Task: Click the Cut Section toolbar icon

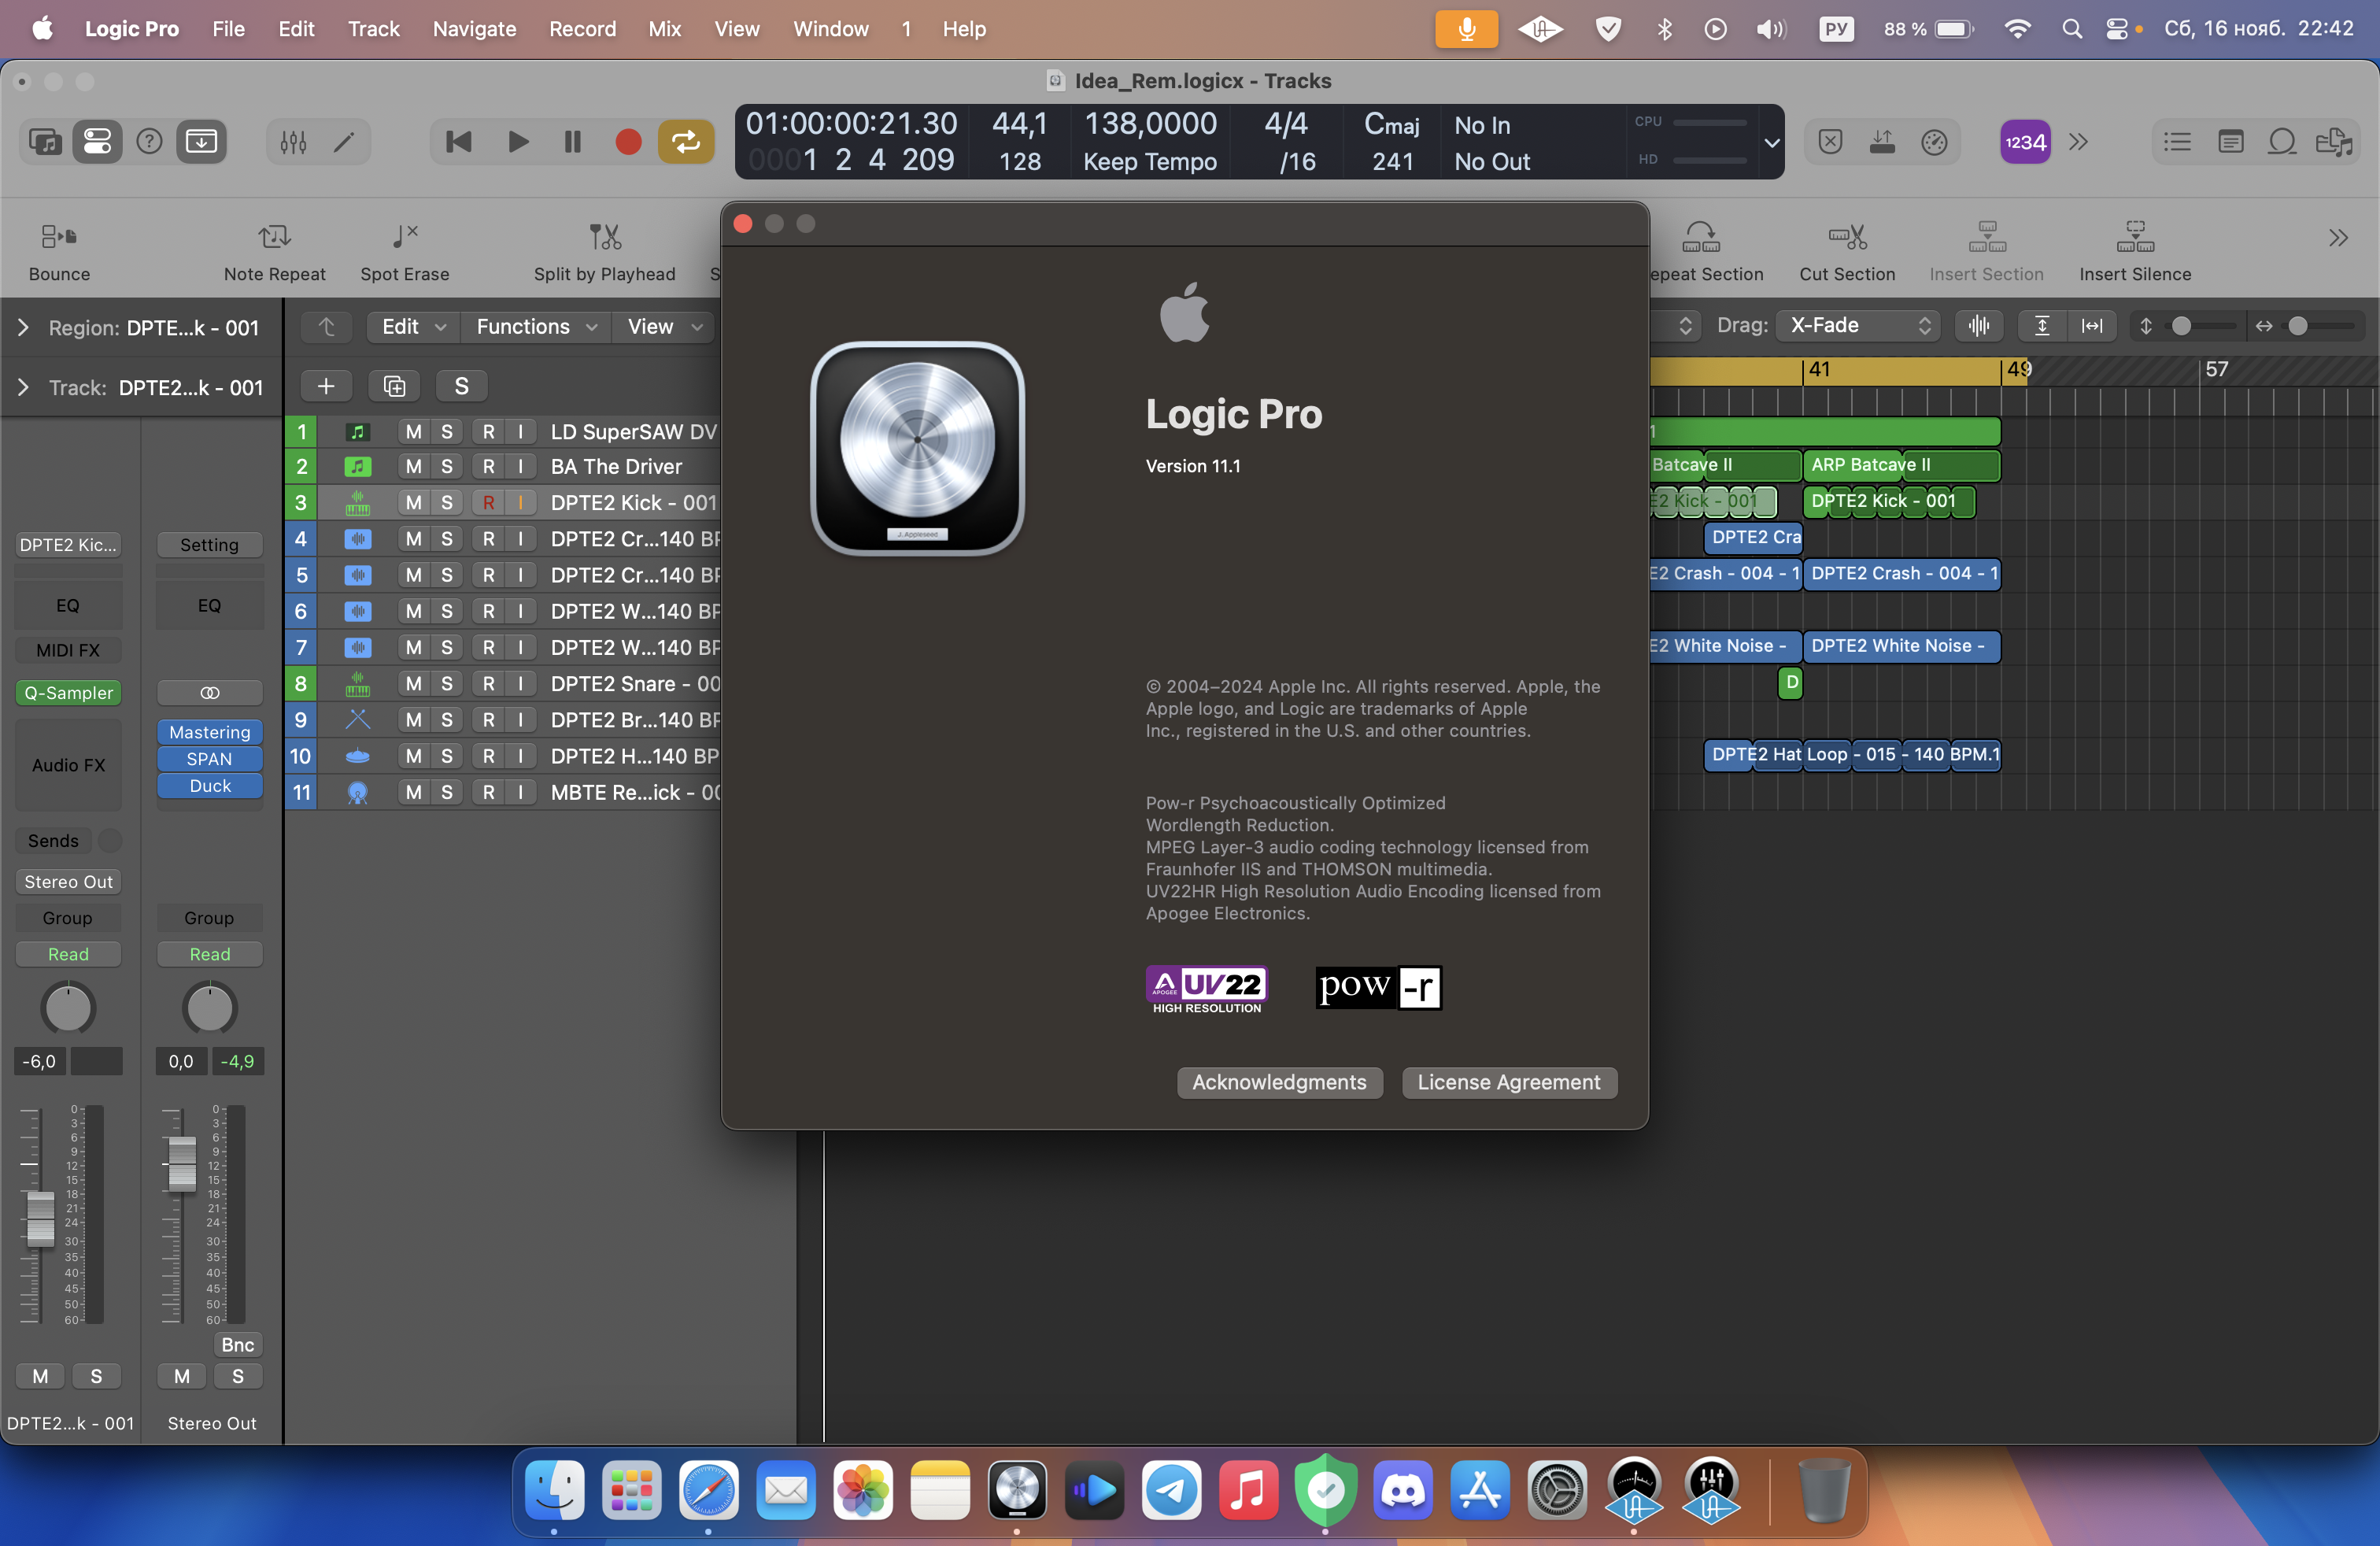Action: point(1847,237)
